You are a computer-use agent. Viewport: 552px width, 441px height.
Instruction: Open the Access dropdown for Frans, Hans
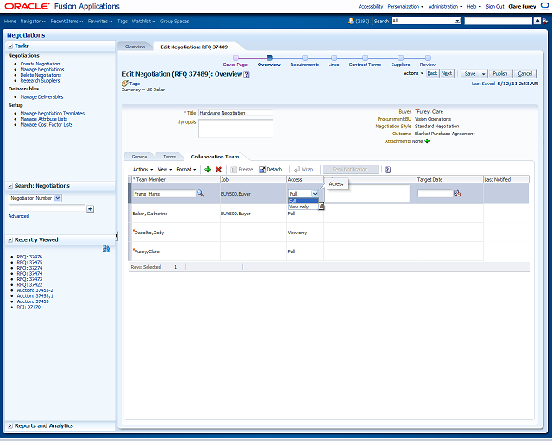315,194
